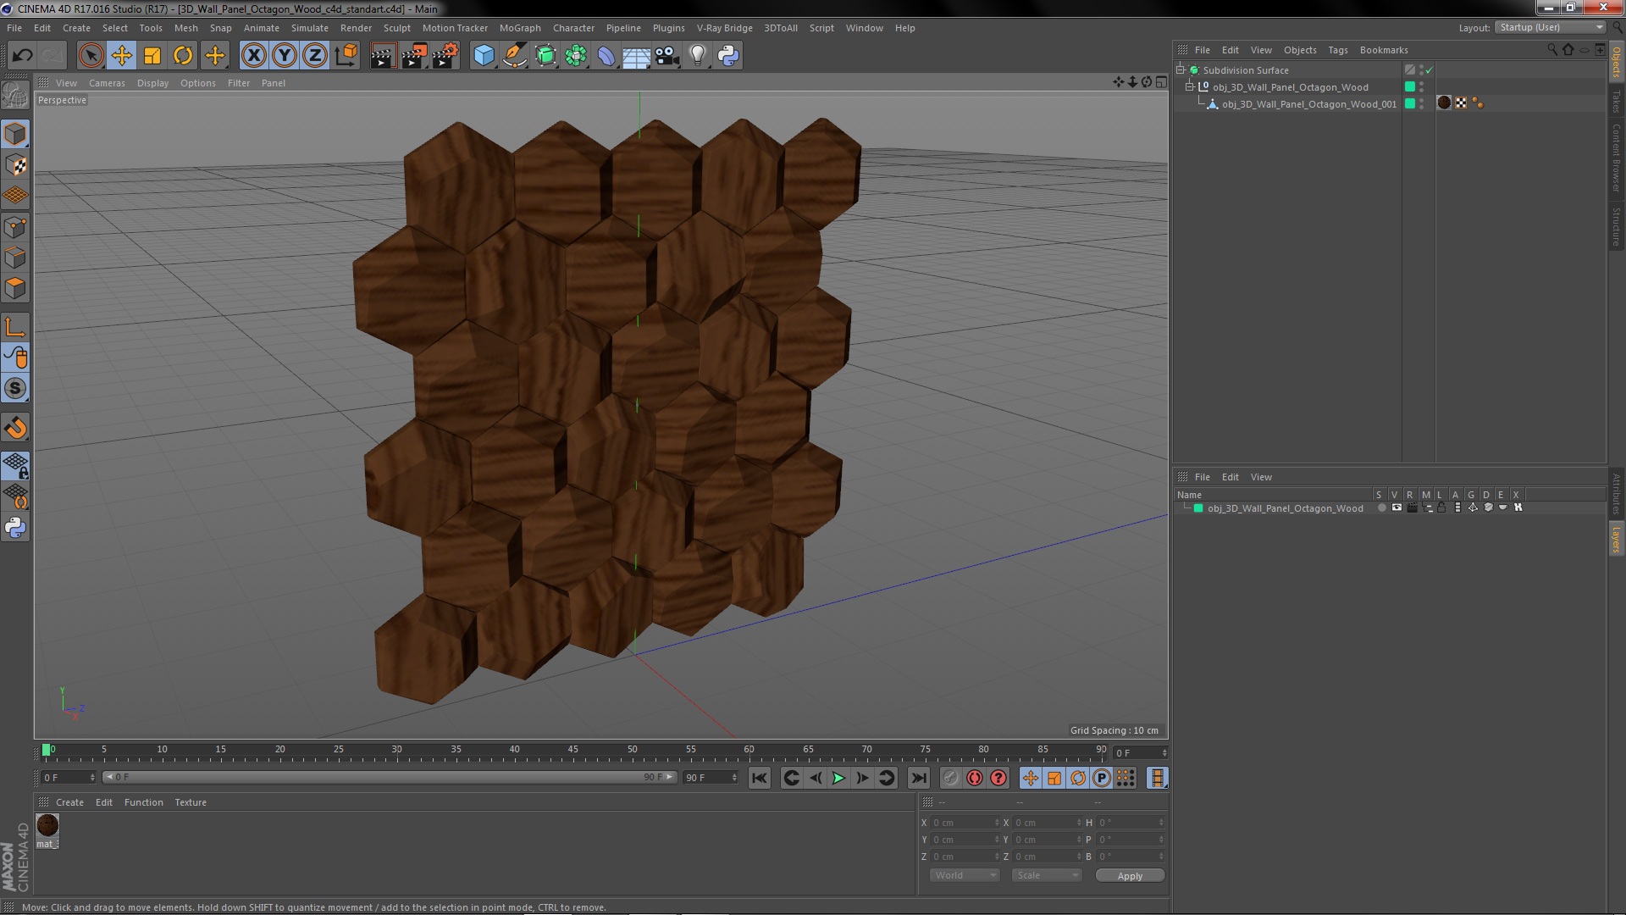The image size is (1626, 915).
Task: Add Camera object icon
Action: click(666, 56)
